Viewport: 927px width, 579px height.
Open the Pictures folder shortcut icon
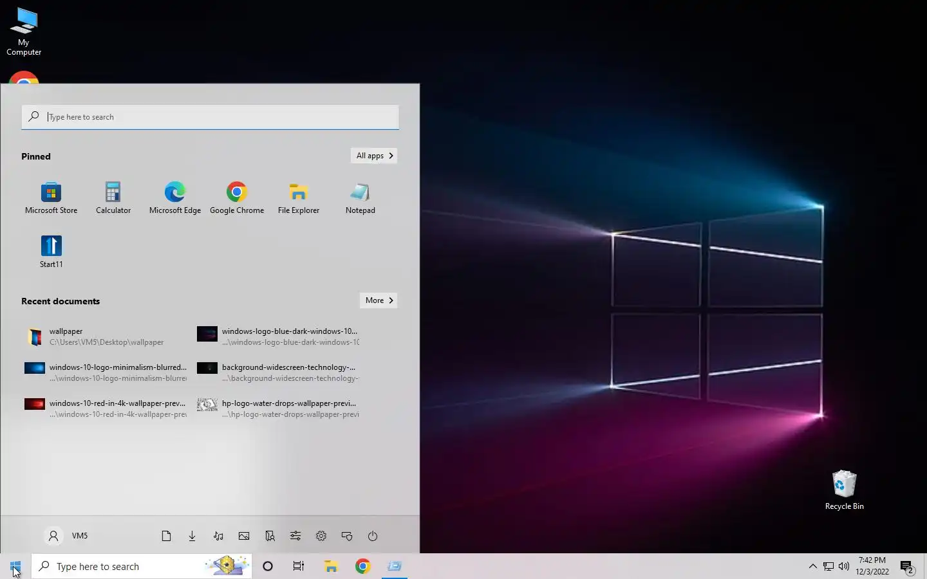click(x=244, y=536)
